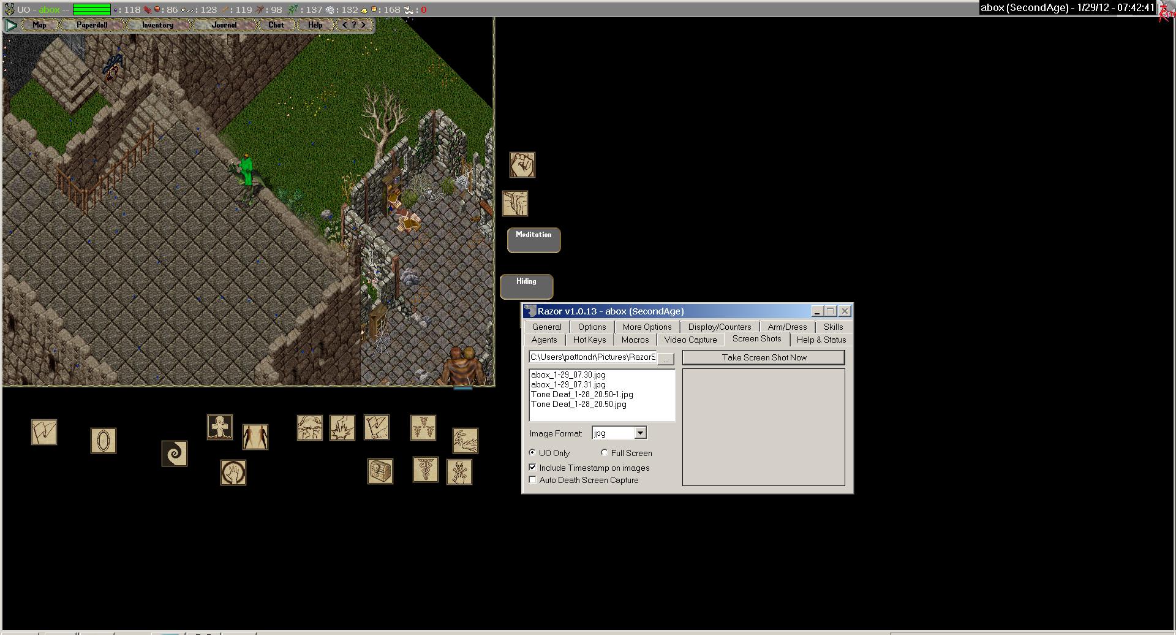Screen dimensions: 1176x635
Task: Click the clenched fist spell icon
Action: [x=522, y=165]
